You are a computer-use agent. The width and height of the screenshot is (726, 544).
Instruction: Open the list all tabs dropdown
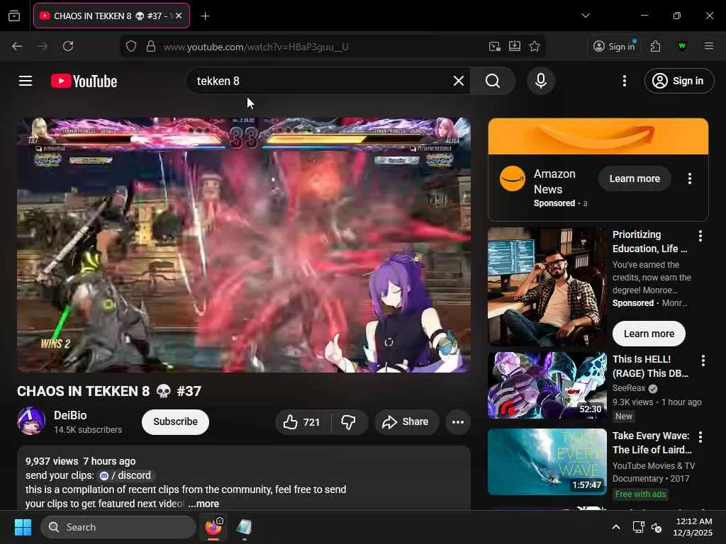coord(585,16)
